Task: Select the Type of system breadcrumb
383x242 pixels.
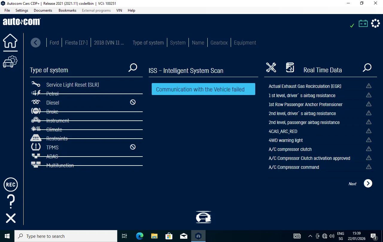Action: click(x=148, y=43)
